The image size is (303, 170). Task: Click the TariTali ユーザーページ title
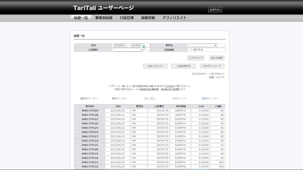pos(104,8)
